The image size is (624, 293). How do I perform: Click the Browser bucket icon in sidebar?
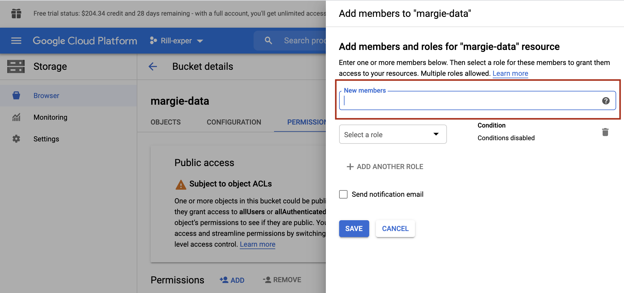point(16,95)
